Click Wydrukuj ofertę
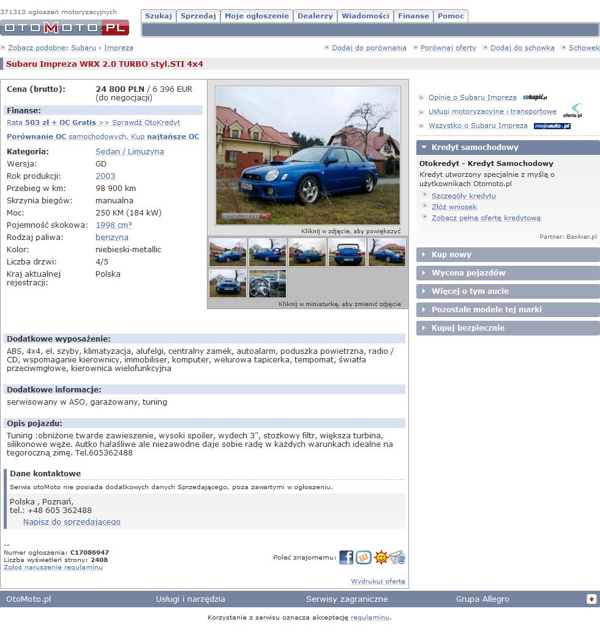Screen dimensions: 600x633 pos(378,582)
